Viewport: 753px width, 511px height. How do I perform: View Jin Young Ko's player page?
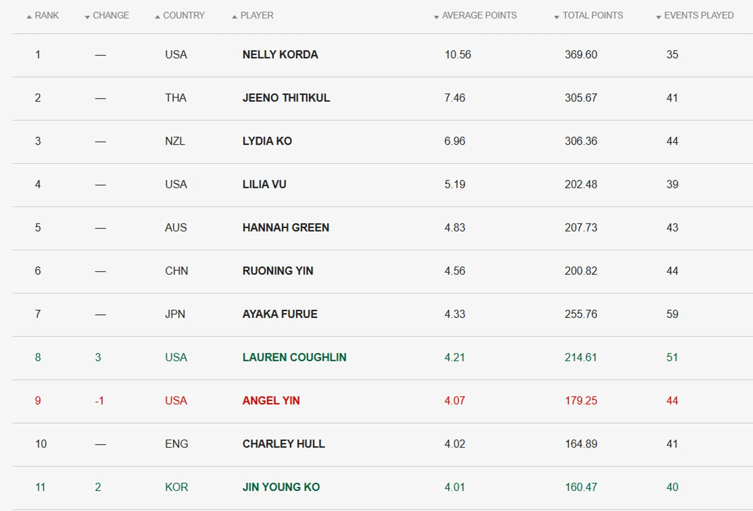click(x=281, y=487)
